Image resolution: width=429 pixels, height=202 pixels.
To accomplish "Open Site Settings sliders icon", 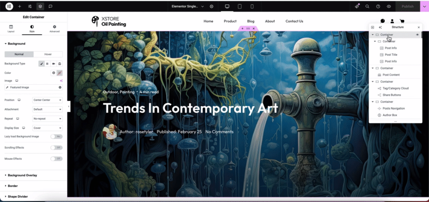I will [x=30, y=6].
